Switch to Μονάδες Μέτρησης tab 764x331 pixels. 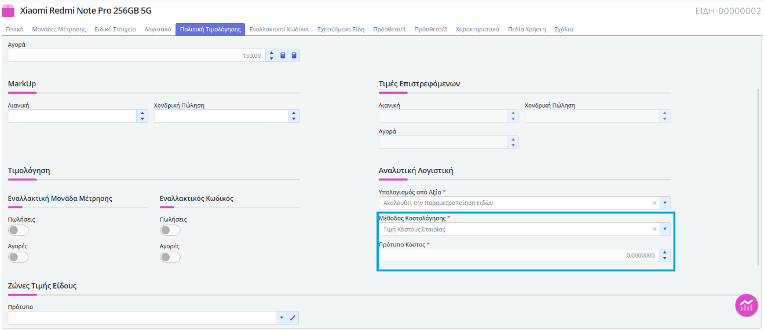[x=59, y=29]
